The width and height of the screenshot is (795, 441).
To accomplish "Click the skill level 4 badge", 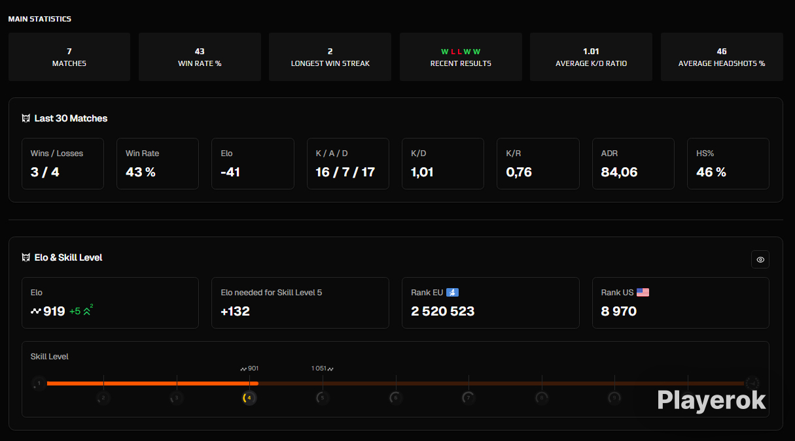I will click(x=249, y=397).
